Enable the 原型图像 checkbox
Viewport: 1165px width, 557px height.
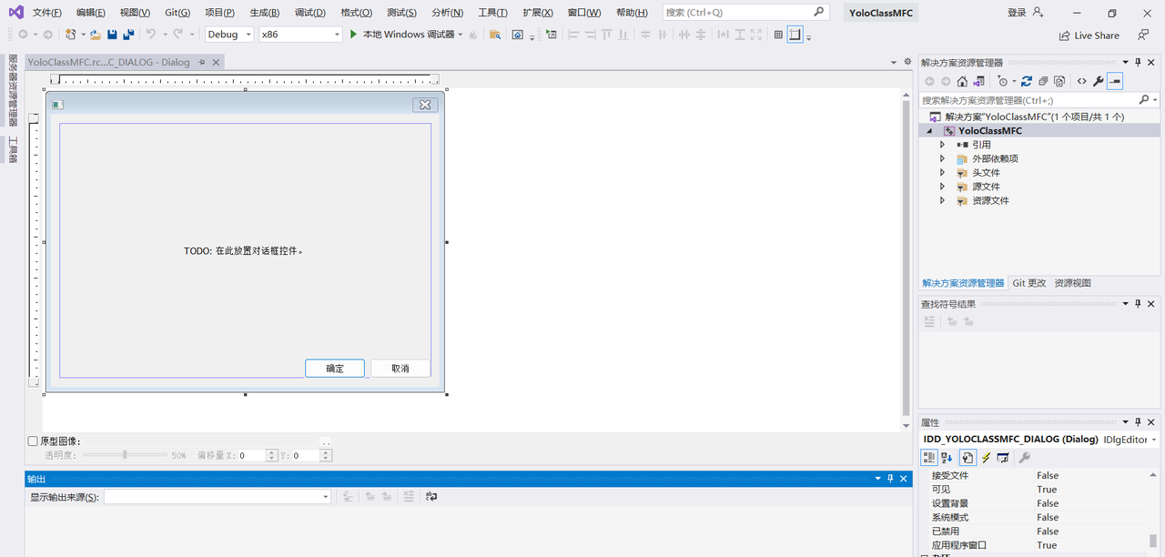click(33, 441)
